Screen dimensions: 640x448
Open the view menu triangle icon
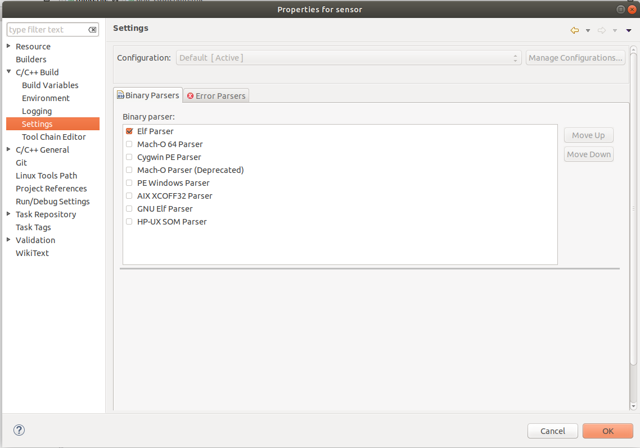629,30
